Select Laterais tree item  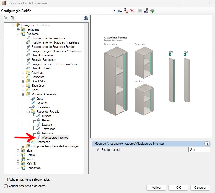point(47,125)
